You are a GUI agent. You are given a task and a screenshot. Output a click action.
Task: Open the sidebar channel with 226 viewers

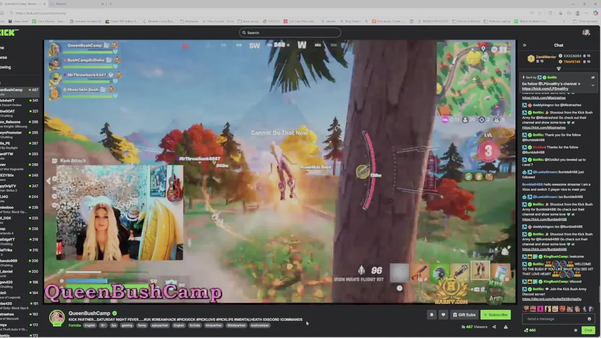point(20,230)
